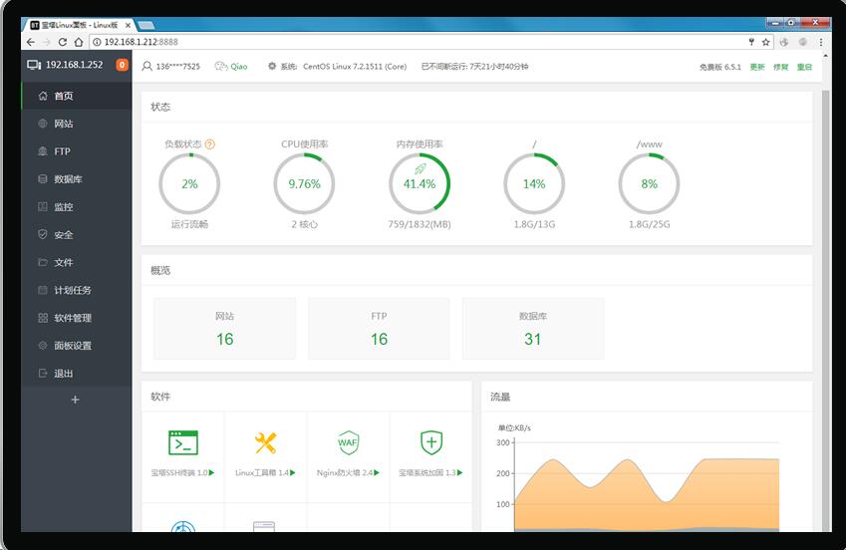Click the load status help question mark
This screenshot has width=846, height=550.
click(x=210, y=144)
